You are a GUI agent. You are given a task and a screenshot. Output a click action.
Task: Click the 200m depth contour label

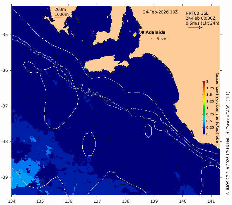[x=60, y=9]
